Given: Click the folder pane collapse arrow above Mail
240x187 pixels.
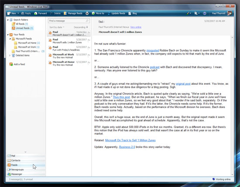Looking at the screenshot, I should (25, 152).
